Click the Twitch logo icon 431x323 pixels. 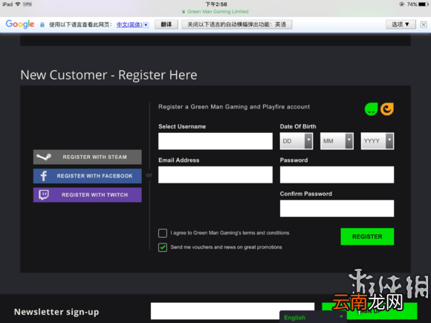(44, 195)
